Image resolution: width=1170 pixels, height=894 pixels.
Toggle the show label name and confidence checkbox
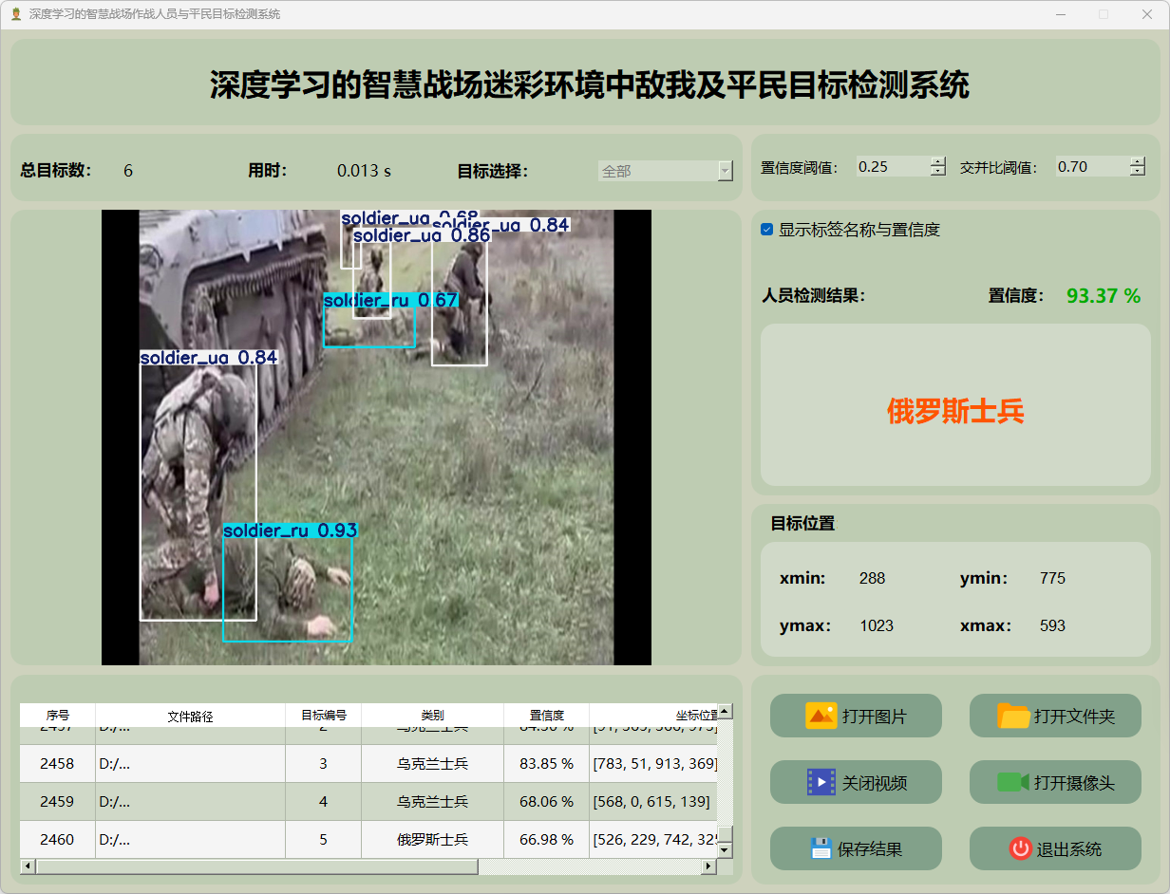coord(767,230)
